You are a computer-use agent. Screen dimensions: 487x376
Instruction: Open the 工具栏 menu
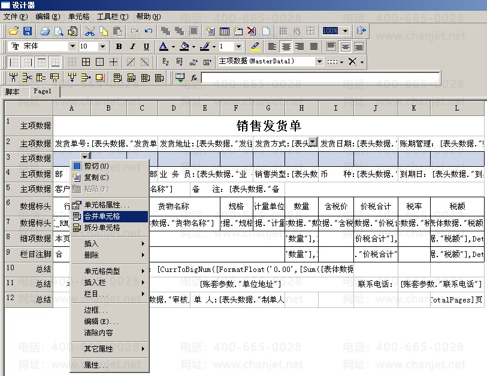[113, 17]
